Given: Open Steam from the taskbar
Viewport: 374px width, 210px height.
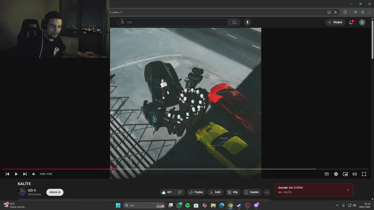Looking at the screenshot, I should [239, 205].
